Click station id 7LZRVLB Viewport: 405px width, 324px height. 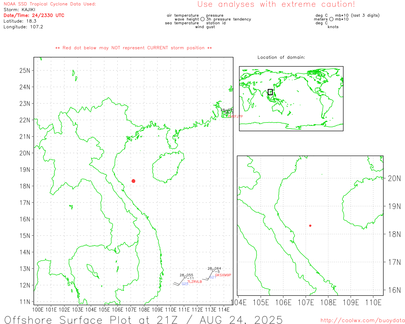pos(195,282)
